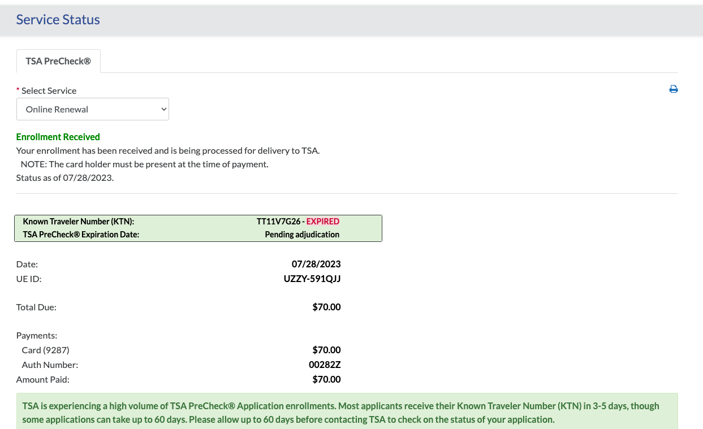Click the Card (9287) payment label
Image resolution: width=703 pixels, height=429 pixels.
pyautogui.click(x=45, y=350)
